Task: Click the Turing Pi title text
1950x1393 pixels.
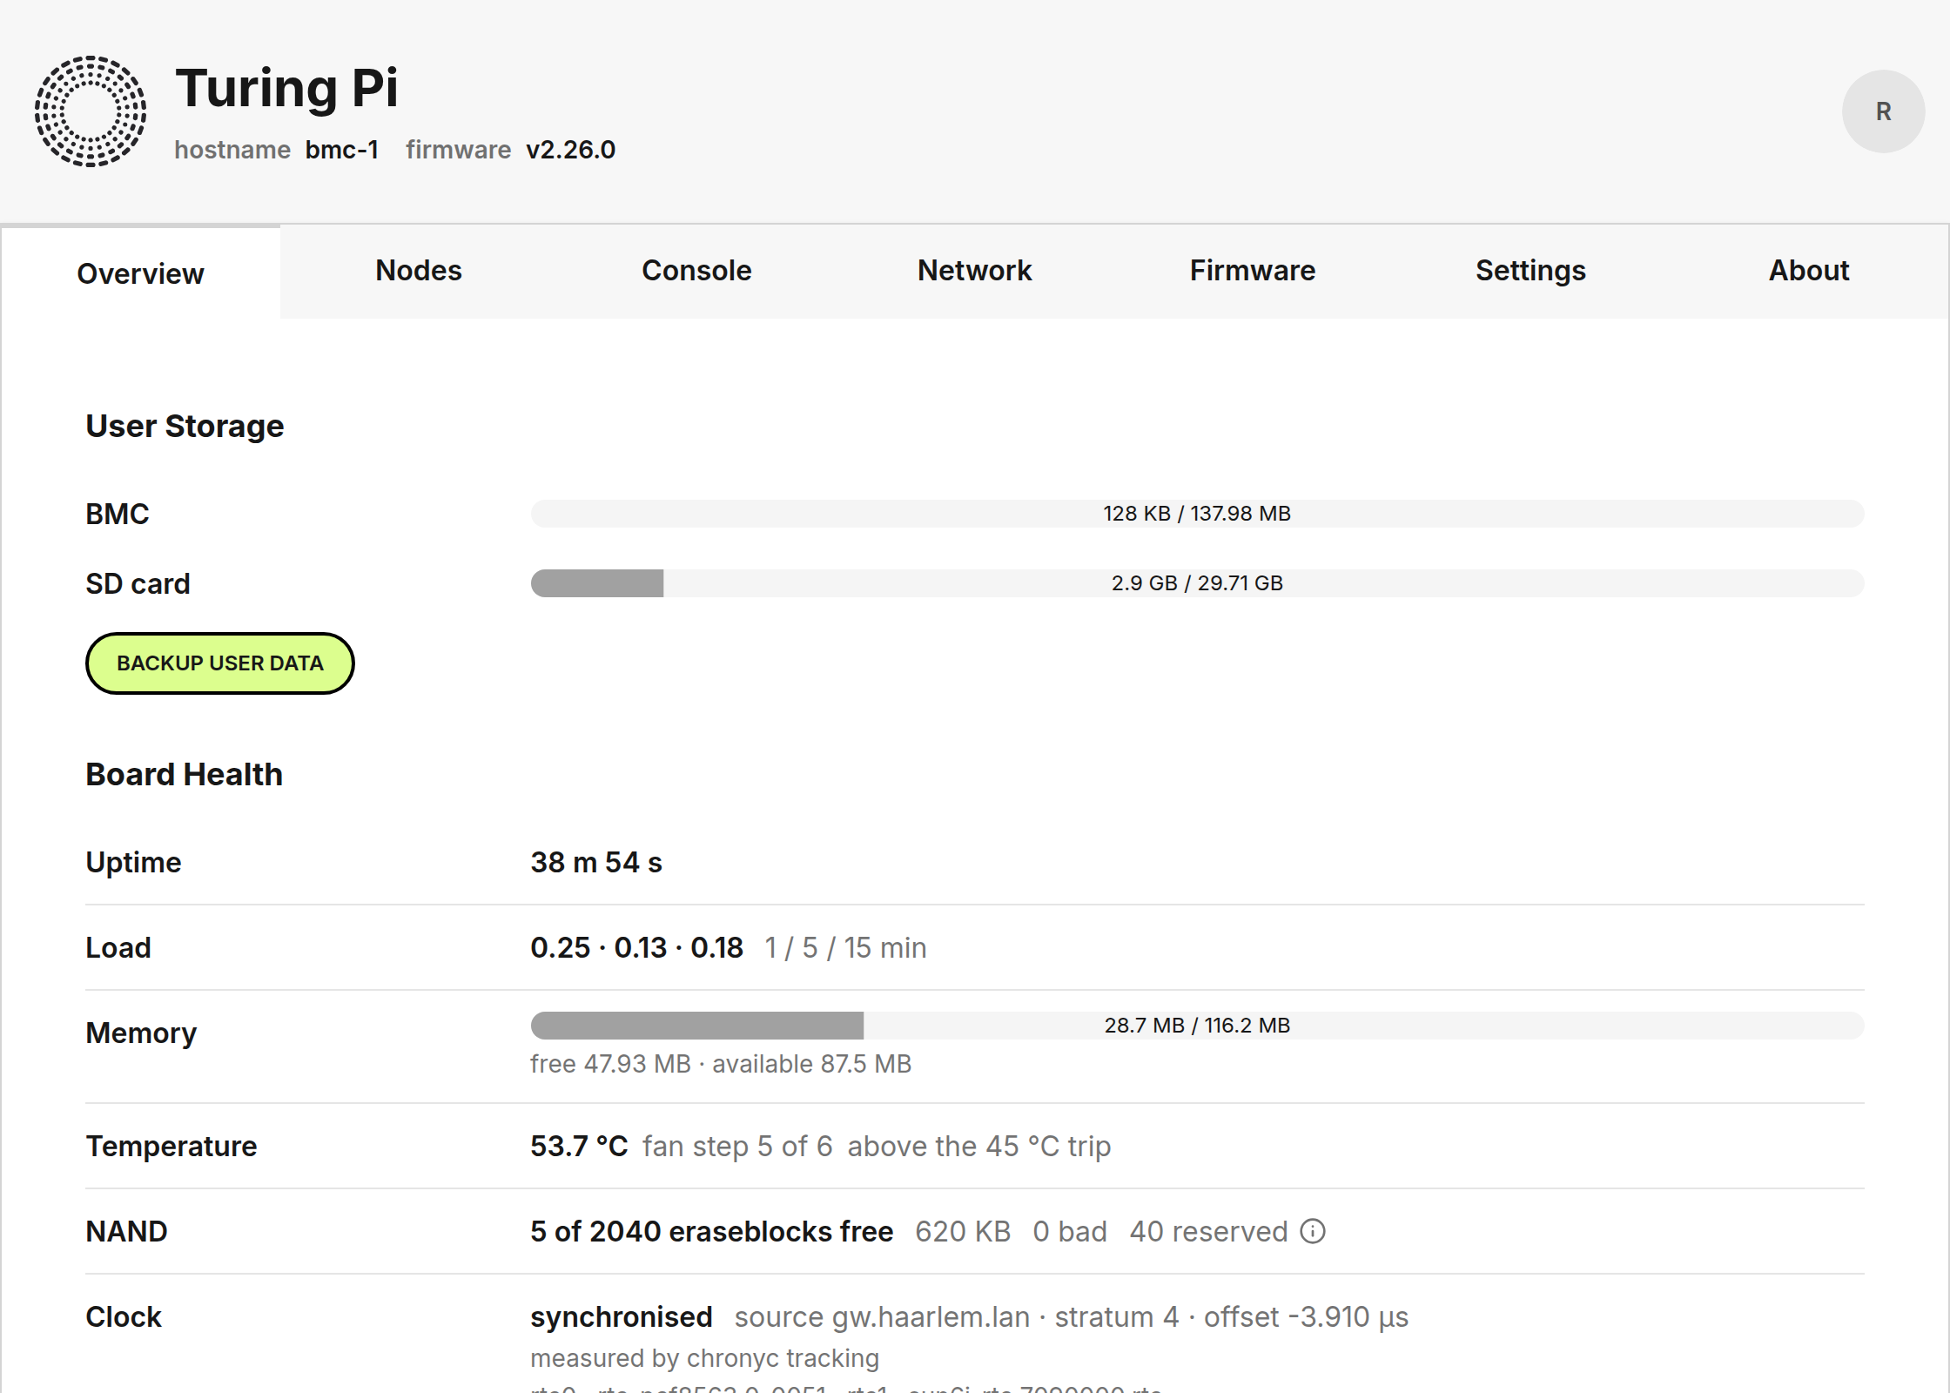Action: 286,88
